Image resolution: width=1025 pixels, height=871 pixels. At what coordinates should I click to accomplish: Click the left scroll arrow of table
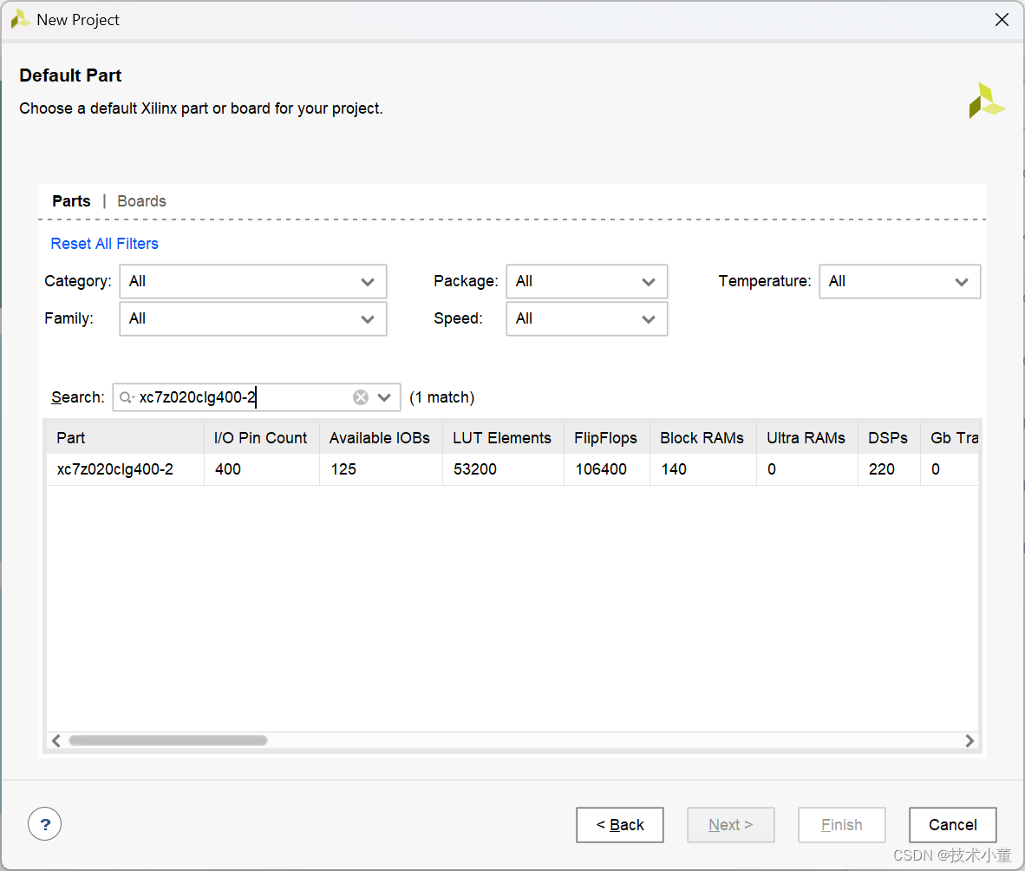[x=56, y=741]
